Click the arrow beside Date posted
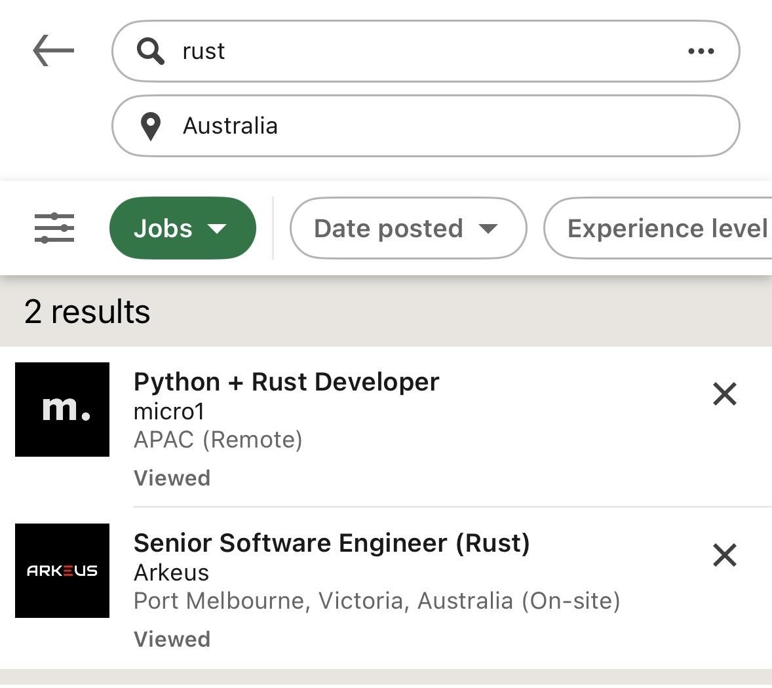This screenshot has width=772, height=688. coord(488,229)
